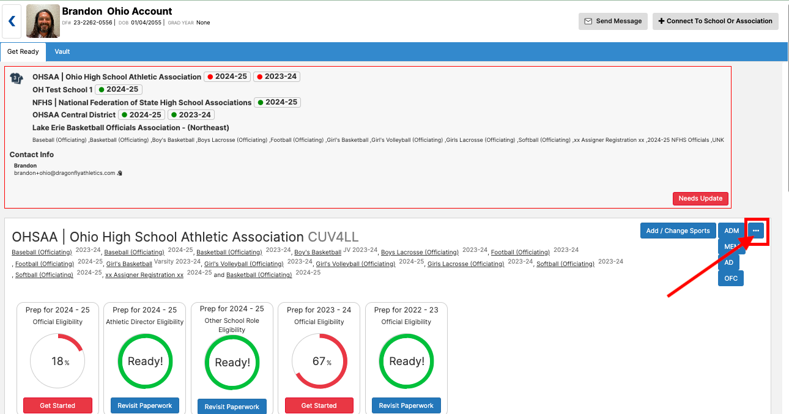Click Revisit Paperwork under Athletic Director Eligibility

(x=145, y=405)
